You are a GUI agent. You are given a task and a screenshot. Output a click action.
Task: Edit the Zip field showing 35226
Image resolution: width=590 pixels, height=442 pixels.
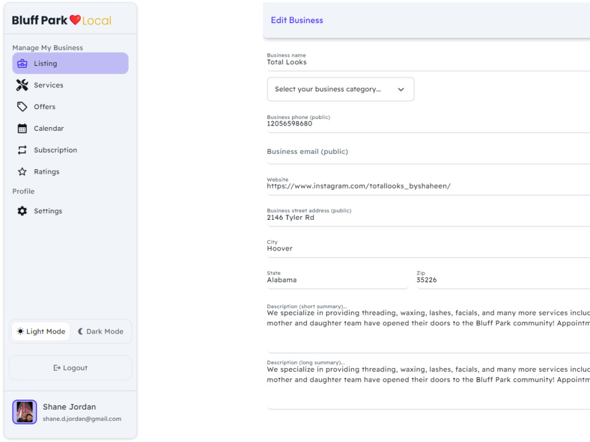coord(503,279)
